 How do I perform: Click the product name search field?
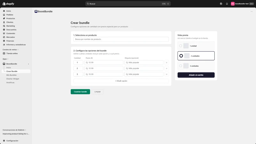(x=121, y=39)
